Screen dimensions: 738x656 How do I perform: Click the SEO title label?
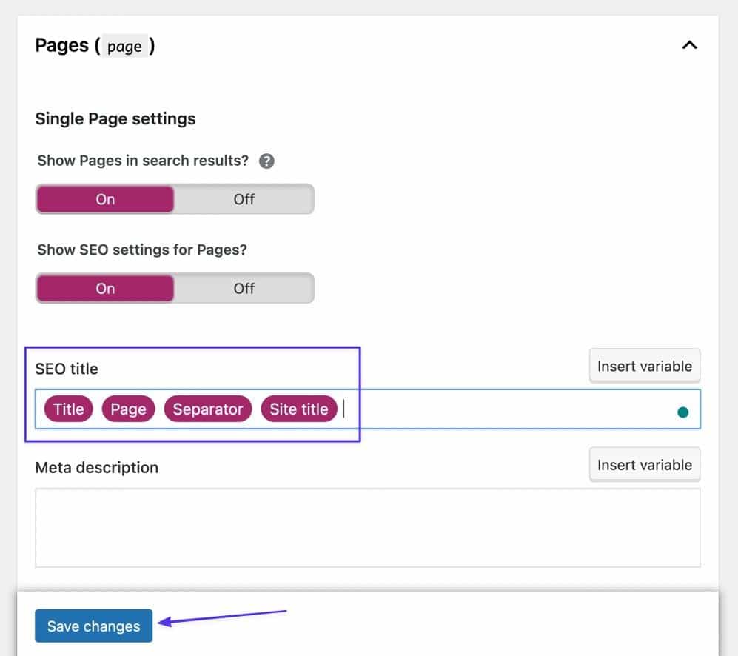point(67,369)
